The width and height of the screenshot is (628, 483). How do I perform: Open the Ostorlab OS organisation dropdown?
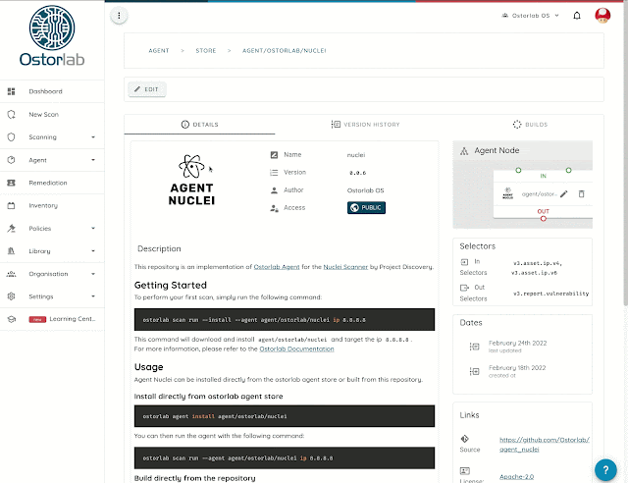(530, 16)
